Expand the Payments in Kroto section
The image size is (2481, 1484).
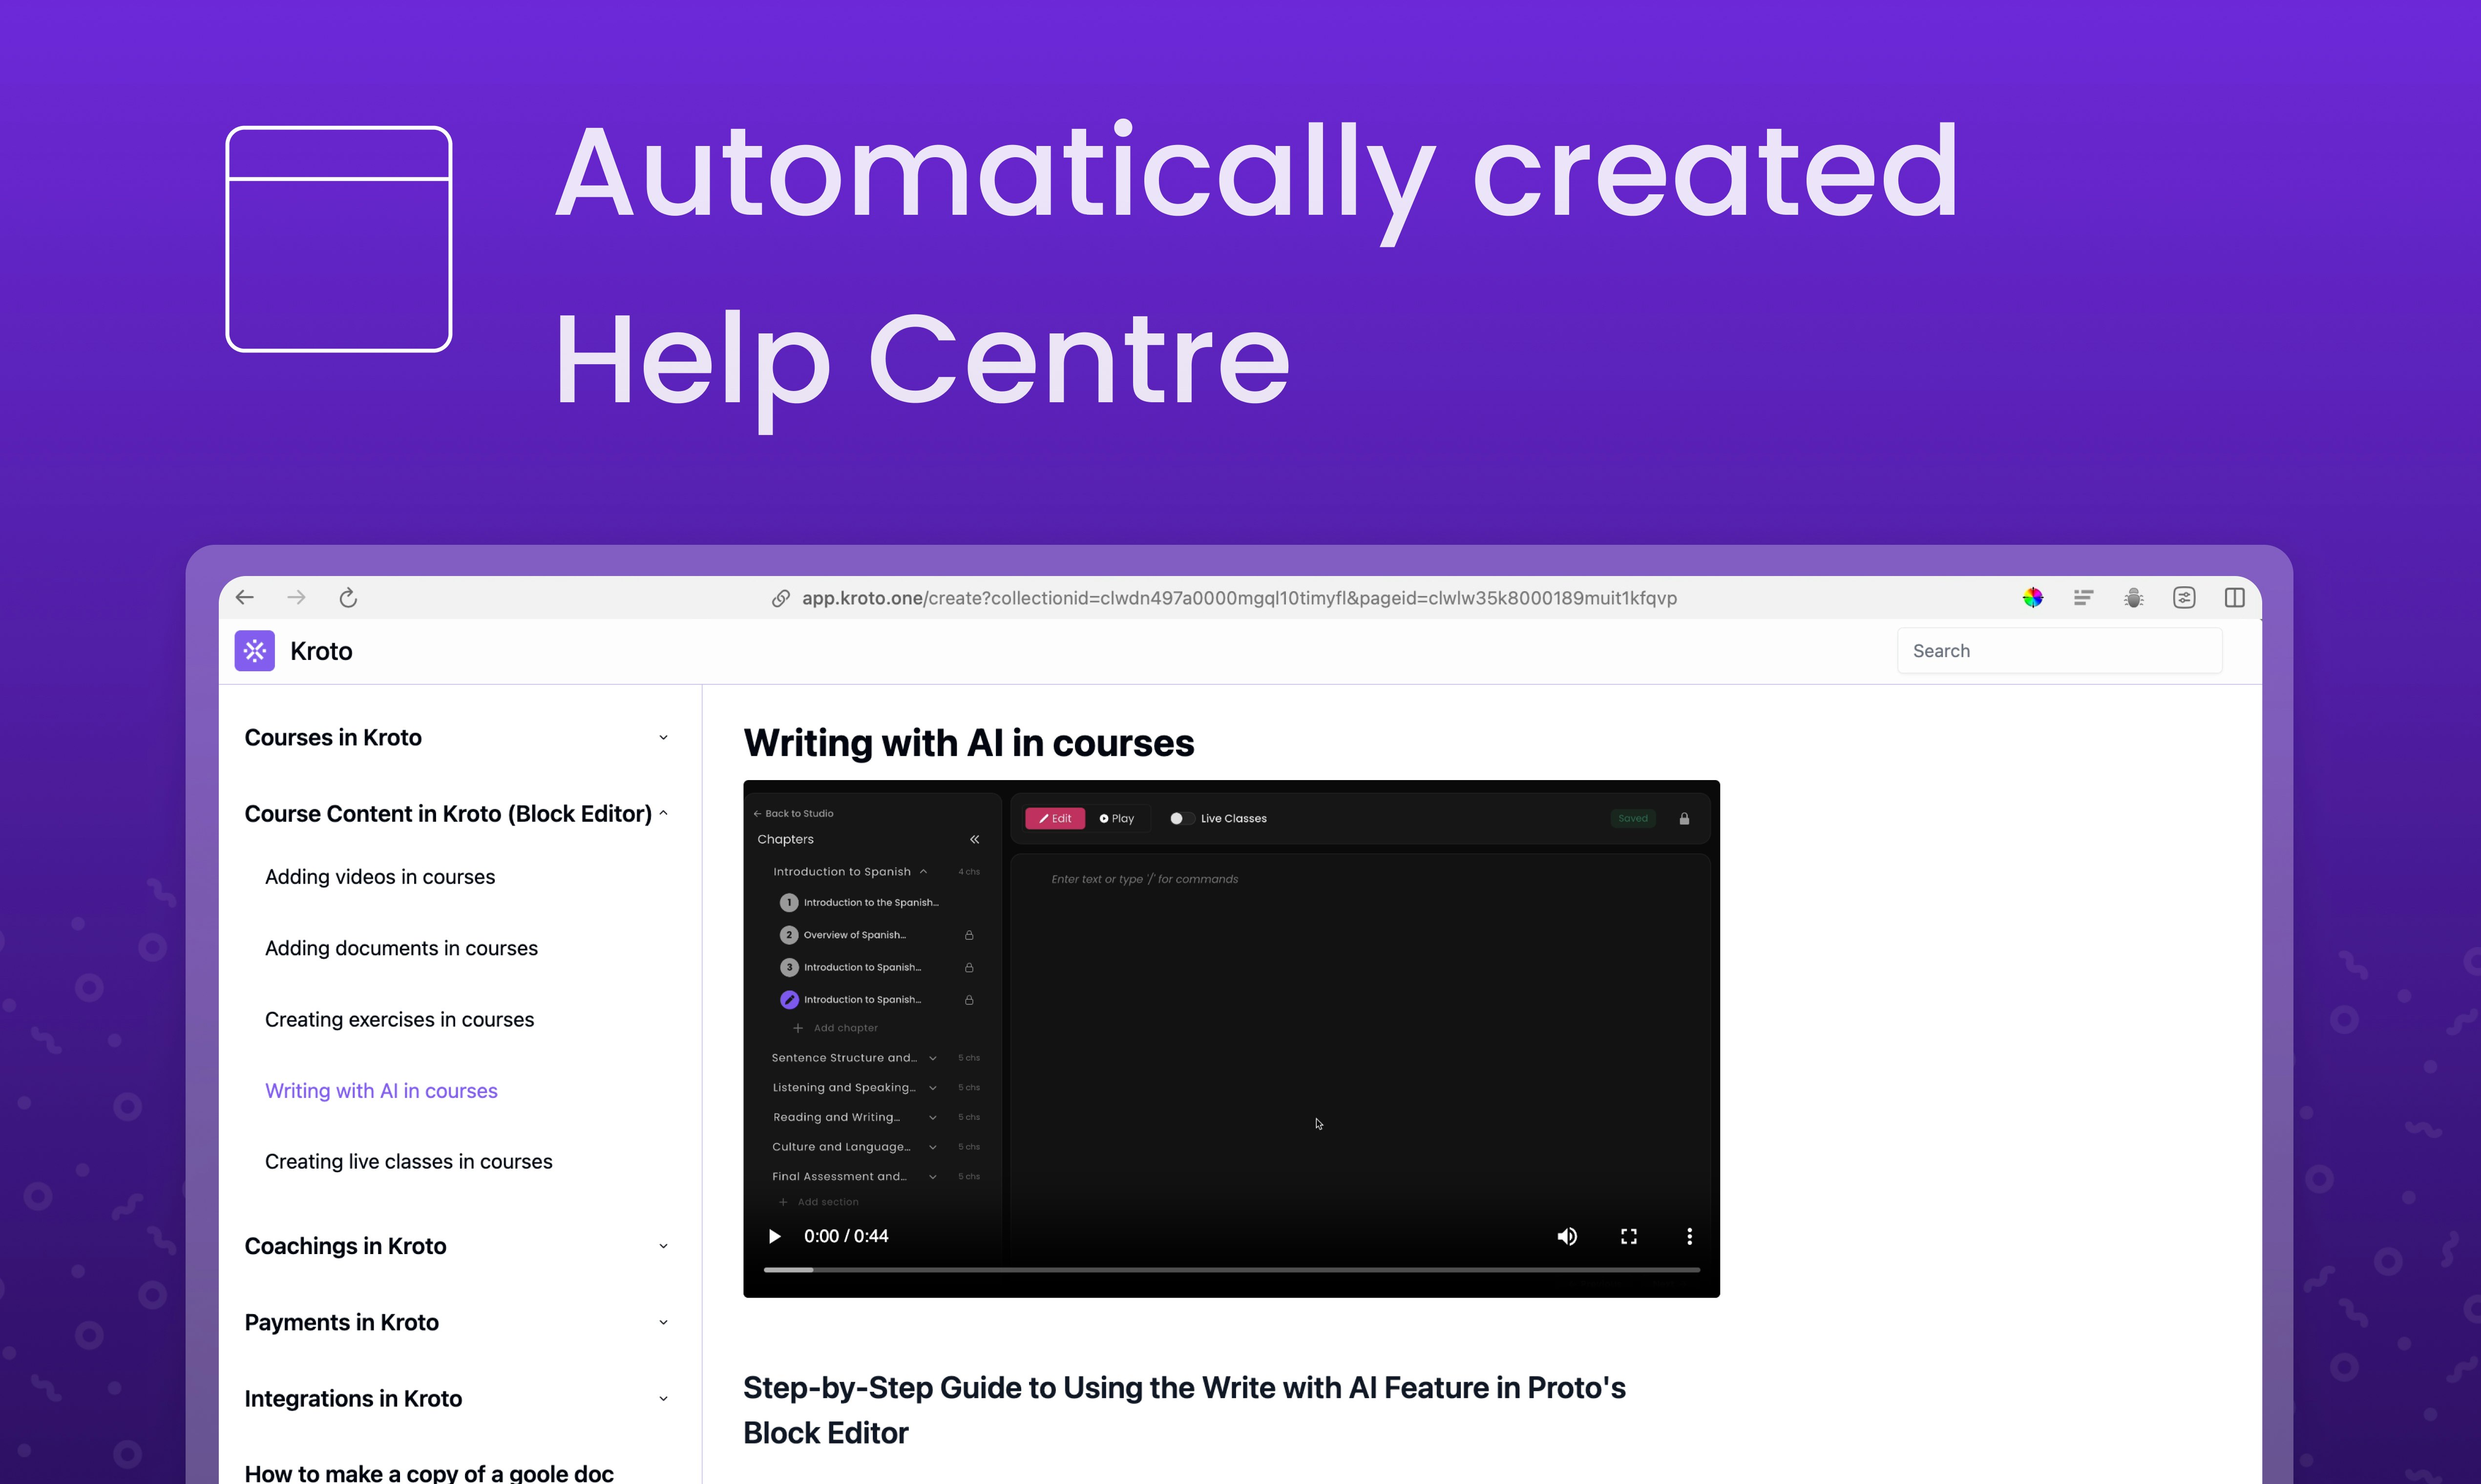[x=662, y=1323]
